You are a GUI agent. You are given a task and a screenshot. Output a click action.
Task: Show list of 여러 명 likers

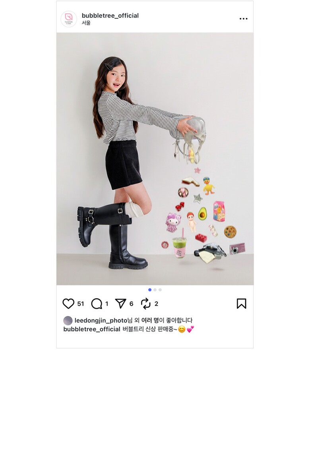pos(150,321)
